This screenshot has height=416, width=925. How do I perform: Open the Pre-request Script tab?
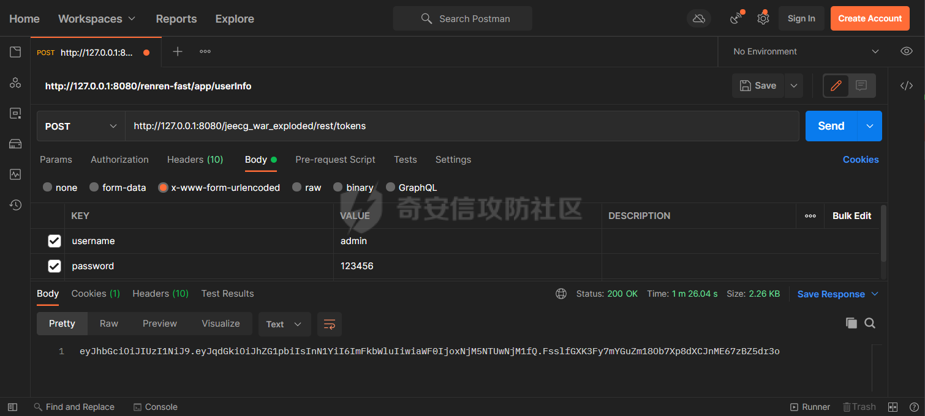(335, 160)
